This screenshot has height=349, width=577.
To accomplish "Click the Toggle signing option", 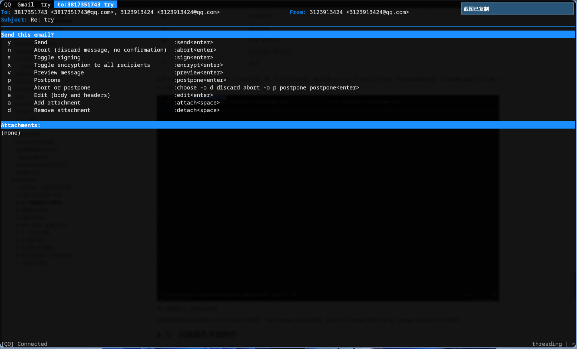I will coord(57,57).
